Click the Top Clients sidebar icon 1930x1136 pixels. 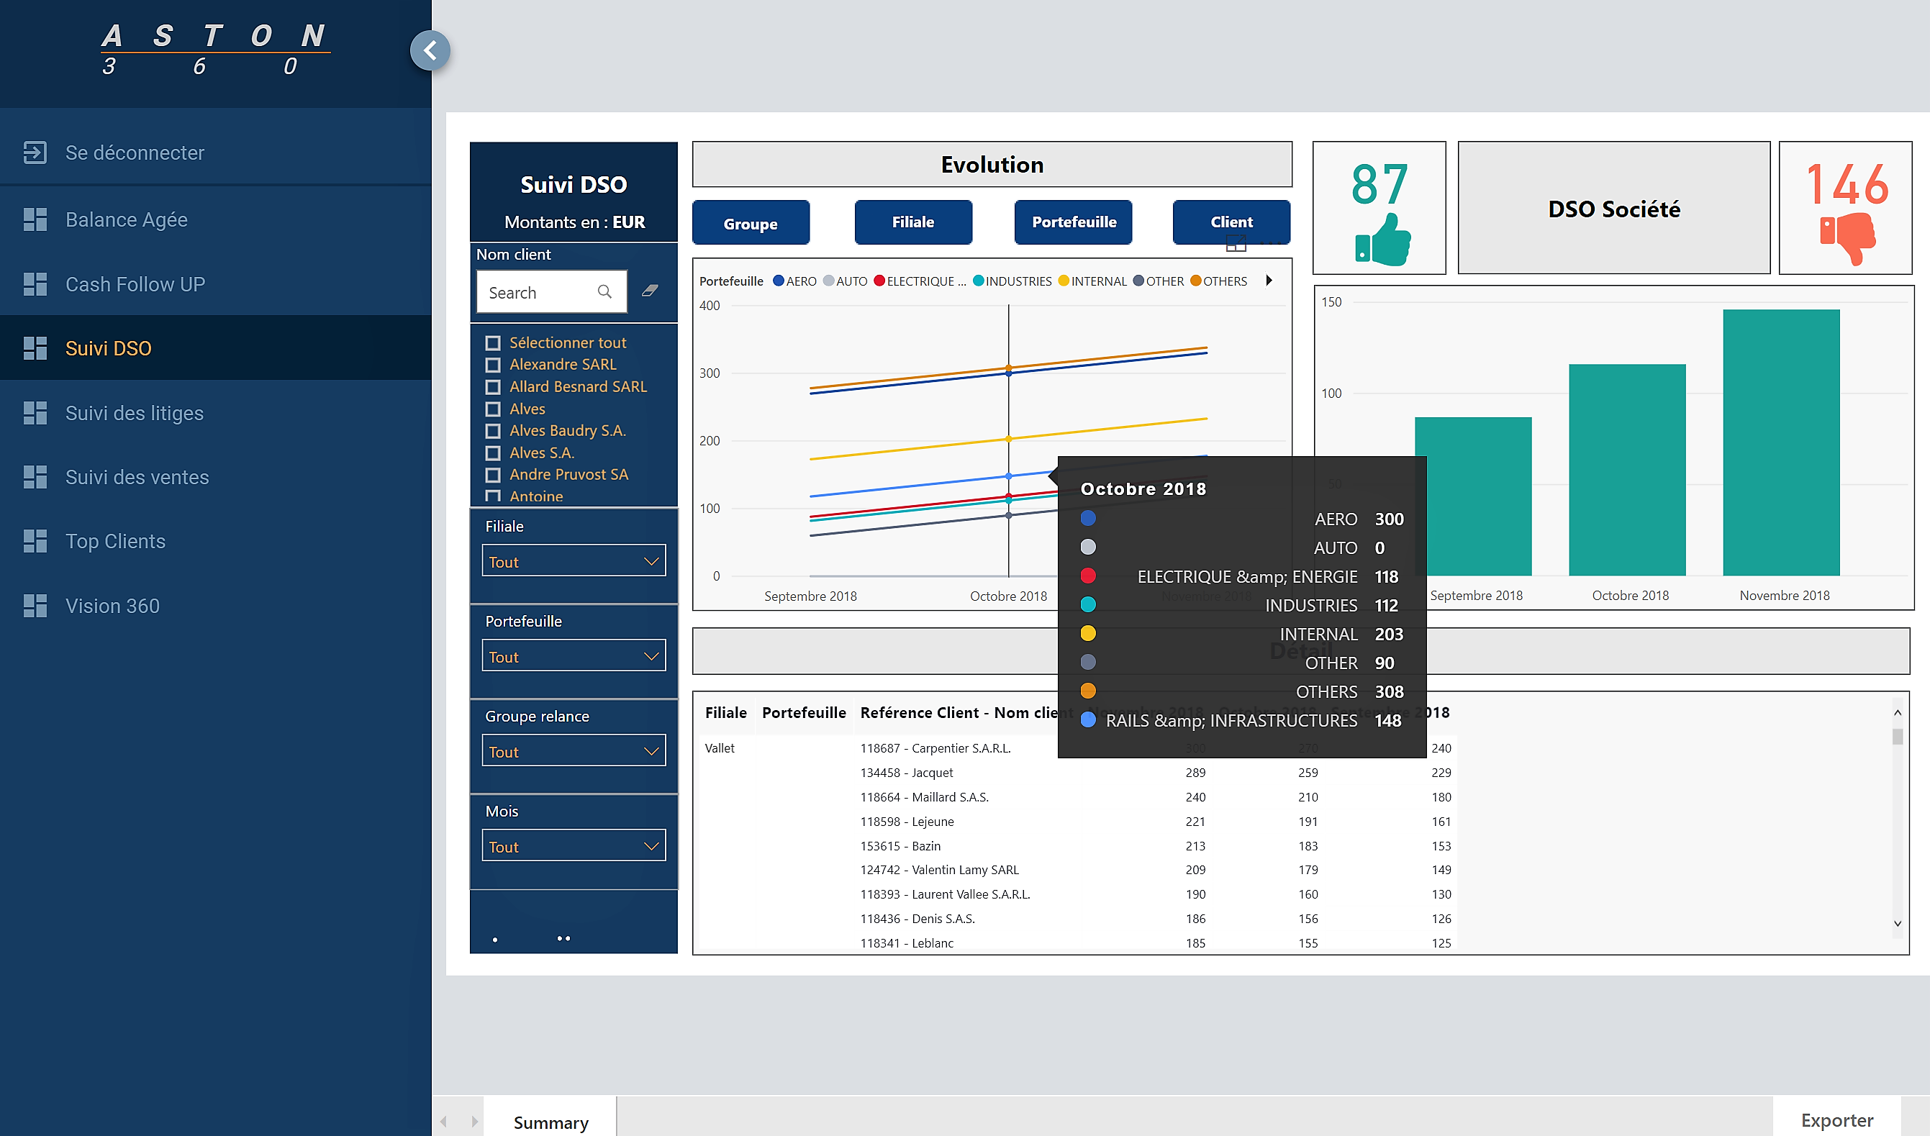click(x=37, y=541)
